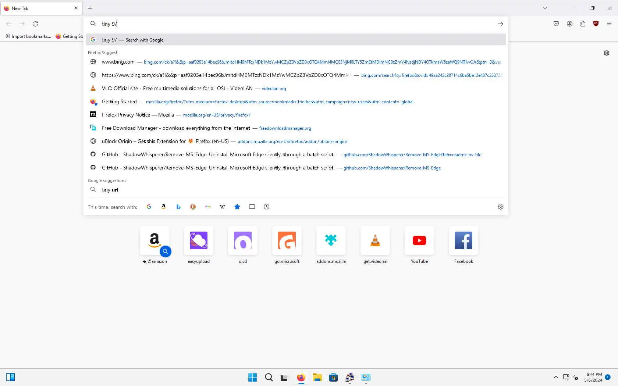Click Import bookmarks toolbar item
This screenshot has width=618, height=386.
[x=28, y=36]
